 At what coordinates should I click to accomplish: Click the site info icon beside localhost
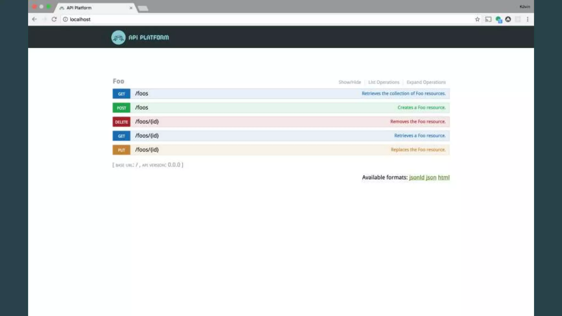click(65, 19)
